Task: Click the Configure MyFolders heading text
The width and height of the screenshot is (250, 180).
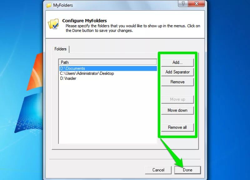Action: (x=84, y=21)
